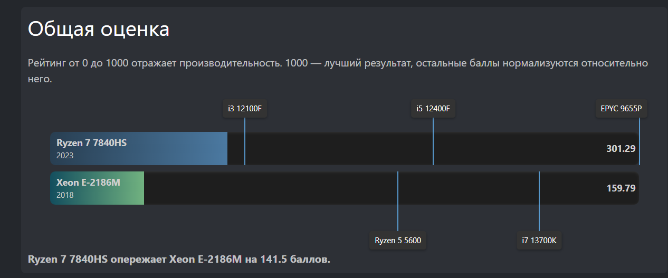Click the 159.79 score value

pos(621,188)
